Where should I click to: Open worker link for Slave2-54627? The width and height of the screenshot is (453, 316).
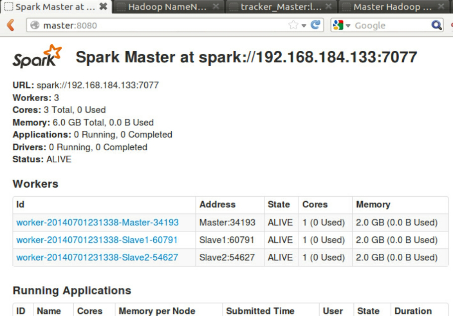point(97,257)
